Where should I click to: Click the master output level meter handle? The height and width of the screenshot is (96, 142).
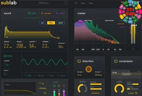(134, 25)
